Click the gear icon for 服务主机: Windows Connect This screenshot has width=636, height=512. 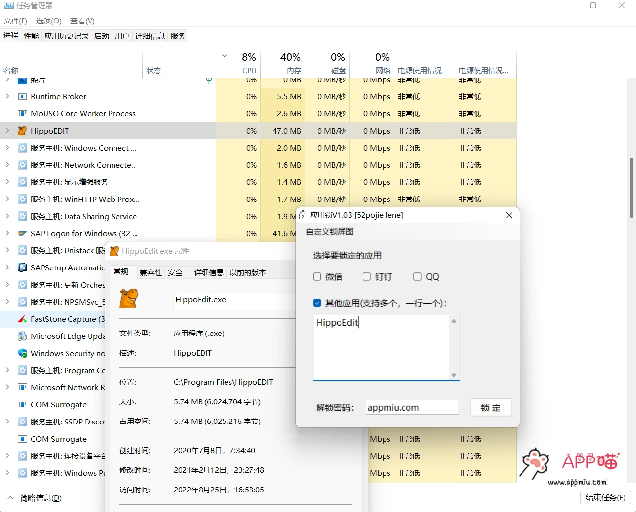[x=22, y=148]
